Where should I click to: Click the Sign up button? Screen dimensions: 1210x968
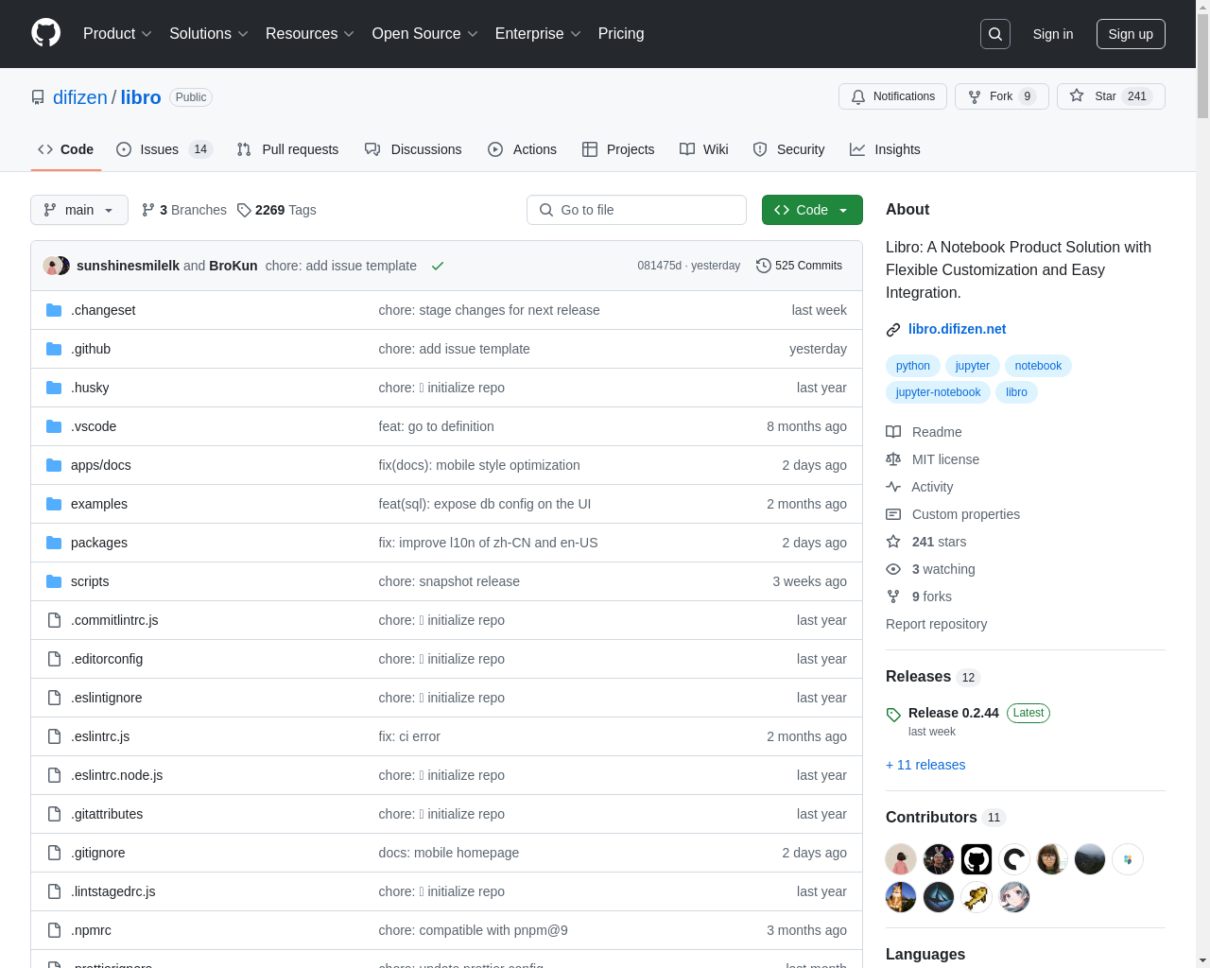[1131, 34]
